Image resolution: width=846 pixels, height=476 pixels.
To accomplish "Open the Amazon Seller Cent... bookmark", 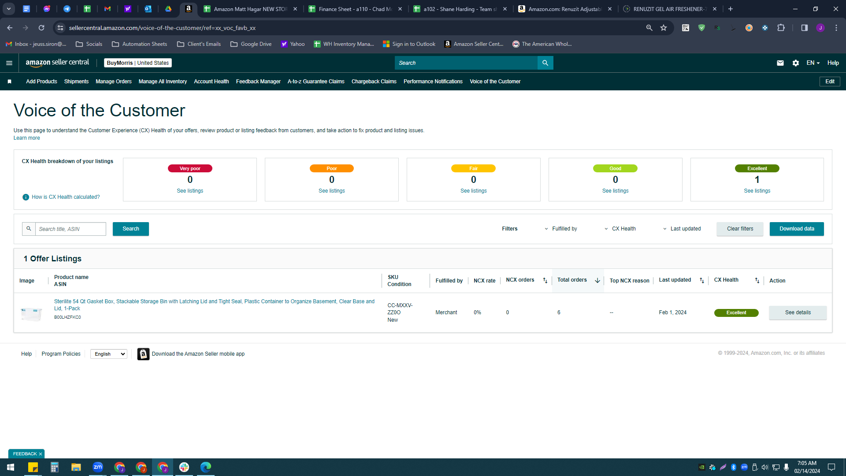I will 474,44.
